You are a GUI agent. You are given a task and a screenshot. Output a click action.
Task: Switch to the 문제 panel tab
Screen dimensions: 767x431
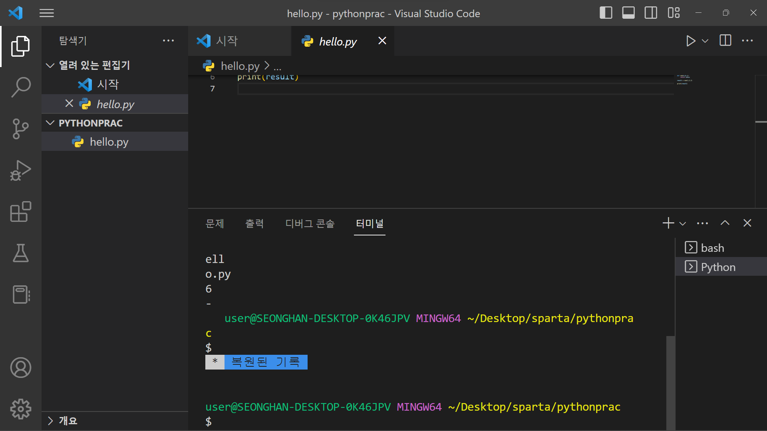215,223
